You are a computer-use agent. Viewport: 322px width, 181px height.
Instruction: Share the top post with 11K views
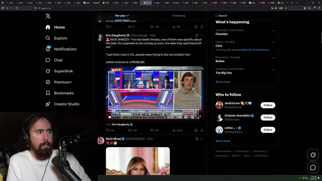coord(202,27)
